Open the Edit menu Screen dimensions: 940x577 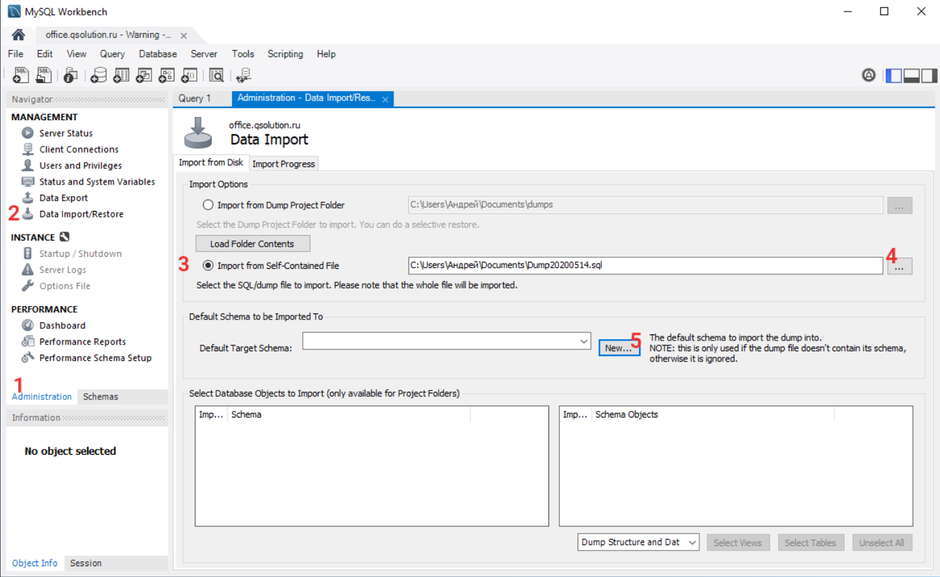click(45, 54)
